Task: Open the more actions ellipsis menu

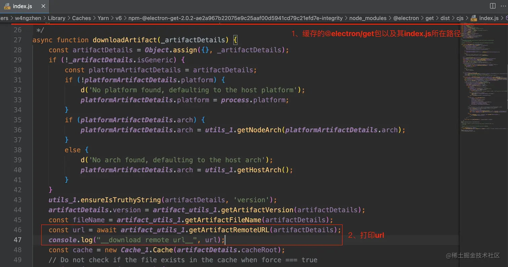Action: click(503, 6)
